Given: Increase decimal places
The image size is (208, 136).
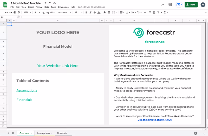Looking at the screenshot, I should click(47, 12).
